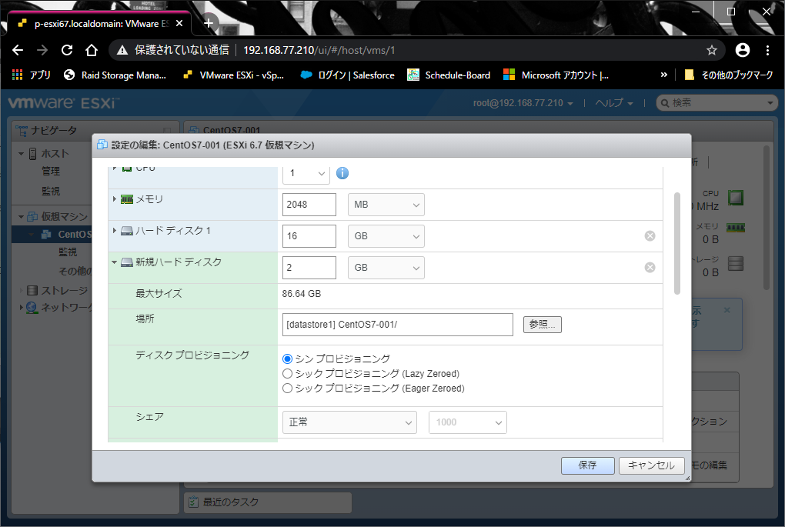Click the virtual machines icon in navigator

(32, 217)
